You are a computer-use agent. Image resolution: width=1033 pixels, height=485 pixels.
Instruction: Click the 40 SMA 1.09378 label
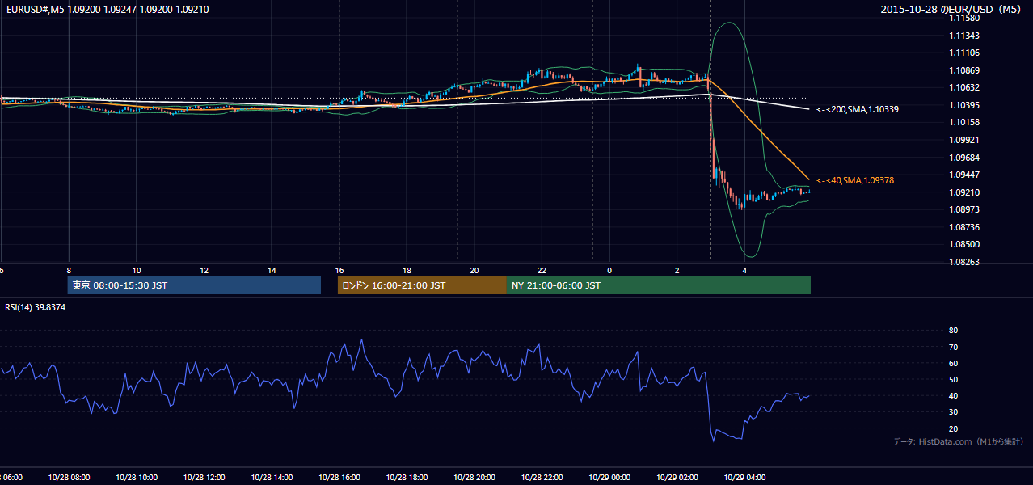coord(854,180)
